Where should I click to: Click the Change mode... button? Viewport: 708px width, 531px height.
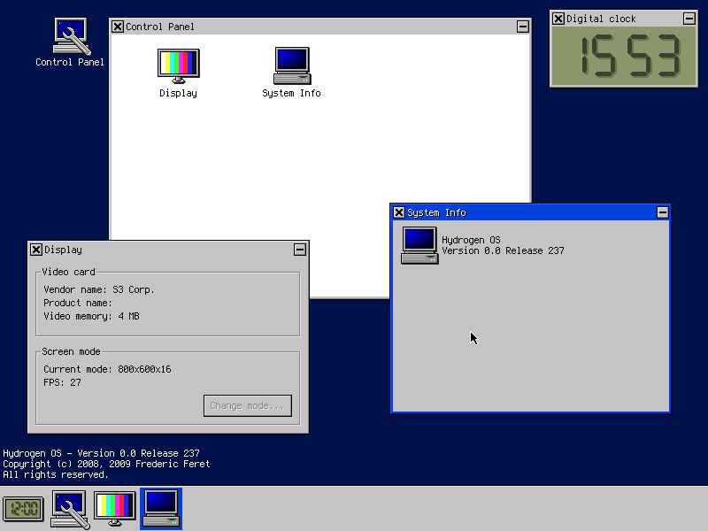(x=248, y=405)
